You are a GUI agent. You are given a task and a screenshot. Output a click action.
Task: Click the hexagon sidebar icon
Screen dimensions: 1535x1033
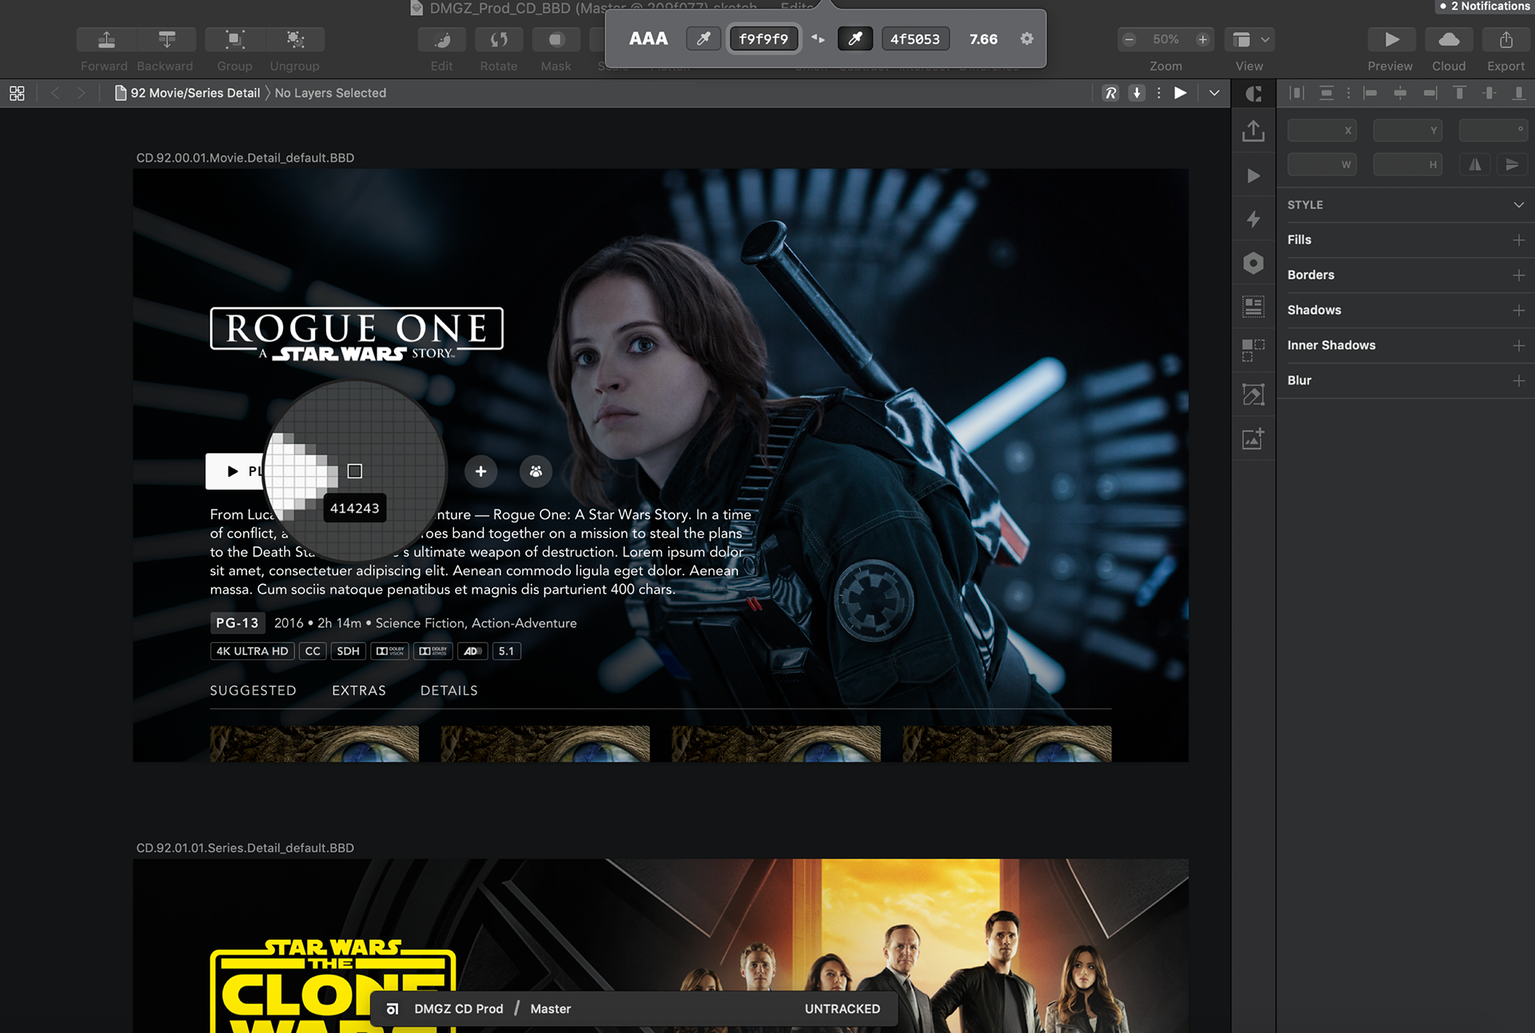click(1254, 263)
